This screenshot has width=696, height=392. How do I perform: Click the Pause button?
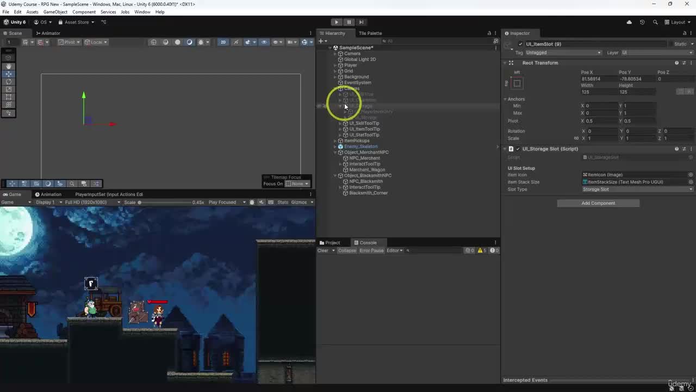(349, 22)
